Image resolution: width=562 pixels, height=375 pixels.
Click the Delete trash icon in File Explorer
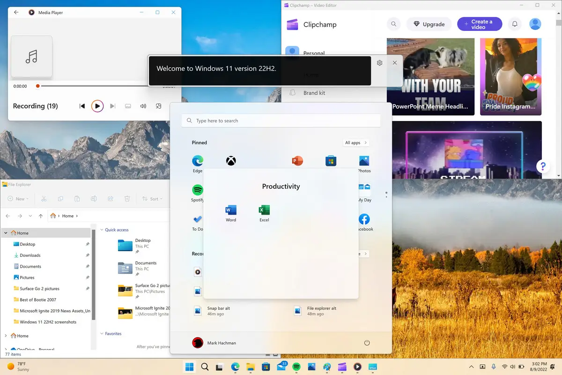pyautogui.click(x=127, y=198)
